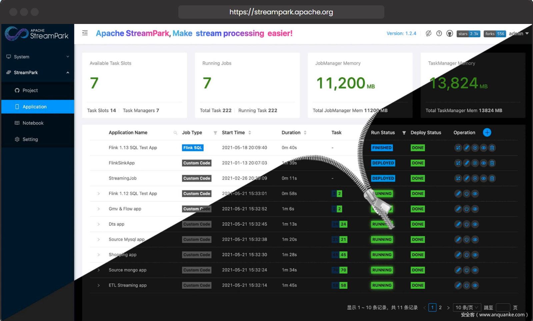Toggle the sidebar collapse menu icon

(x=85, y=33)
